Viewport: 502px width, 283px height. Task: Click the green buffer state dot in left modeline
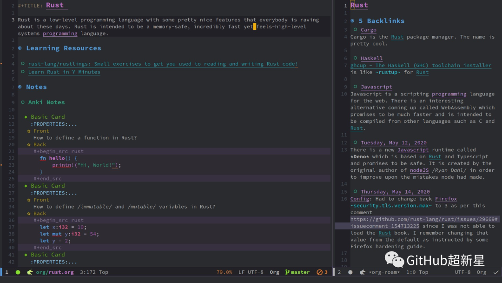[x=18, y=272]
